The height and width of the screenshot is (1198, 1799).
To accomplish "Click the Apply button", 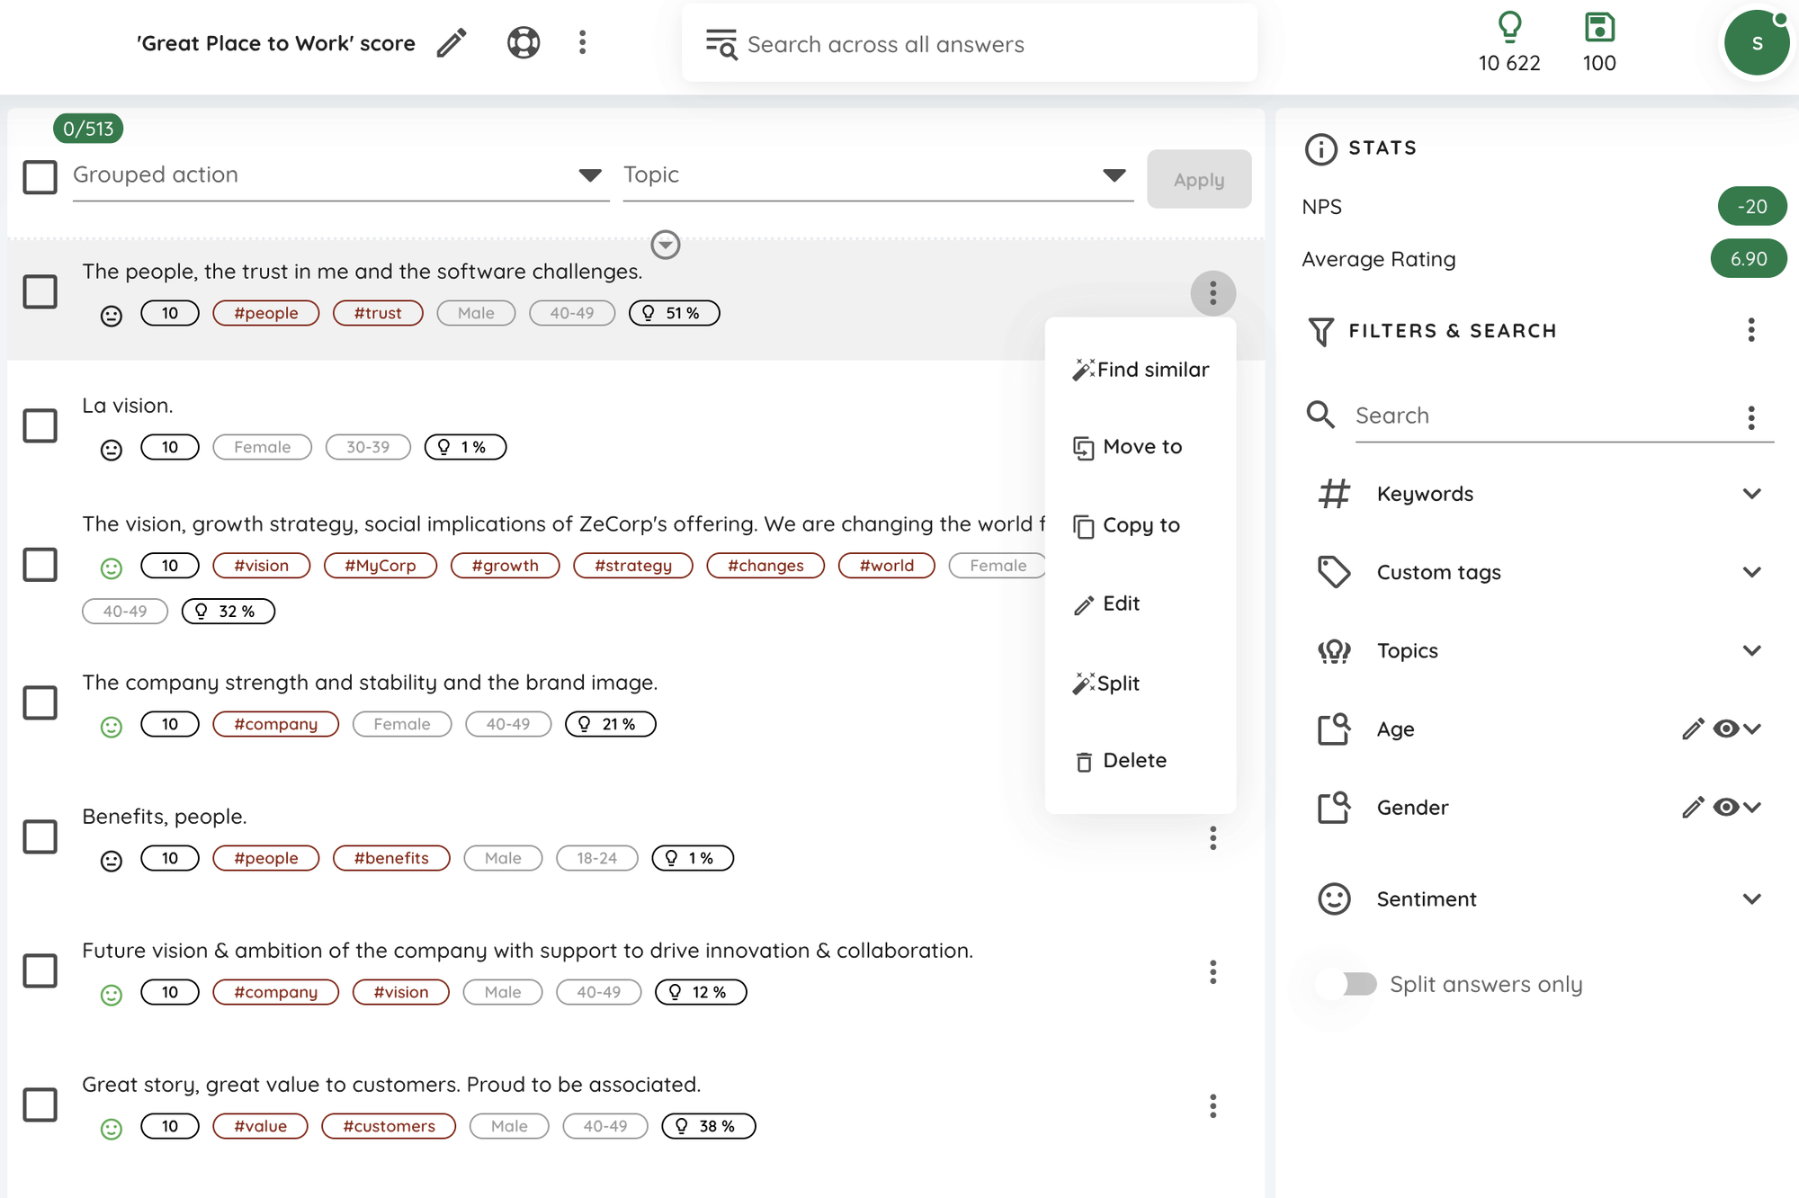I will (1199, 178).
